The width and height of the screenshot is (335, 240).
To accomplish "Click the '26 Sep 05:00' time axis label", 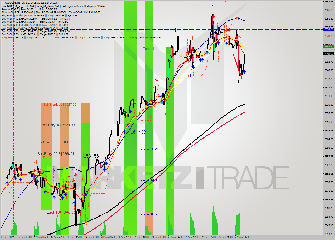I will point(209,237).
